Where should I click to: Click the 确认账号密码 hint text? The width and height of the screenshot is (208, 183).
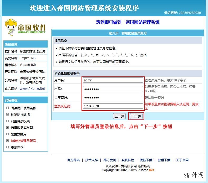click(154, 97)
